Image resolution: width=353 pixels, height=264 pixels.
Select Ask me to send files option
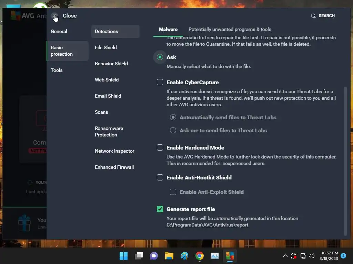pyautogui.click(x=173, y=130)
